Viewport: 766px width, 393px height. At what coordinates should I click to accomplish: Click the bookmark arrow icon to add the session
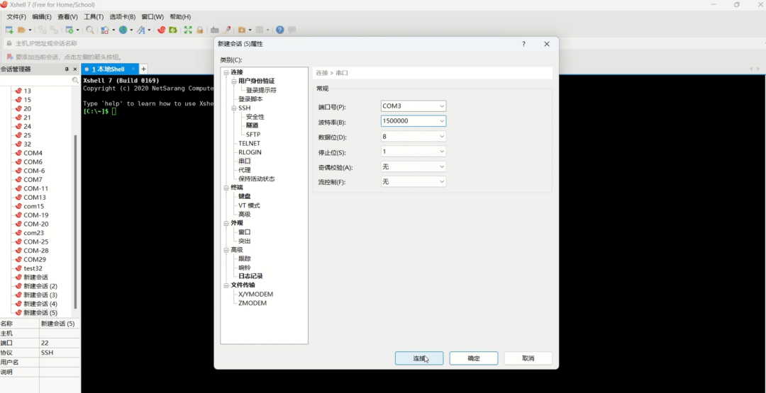[9, 57]
